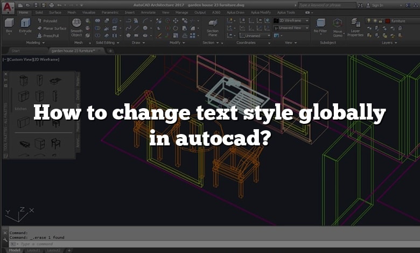
Task: Click the Section Plane tool
Action: tap(213, 28)
